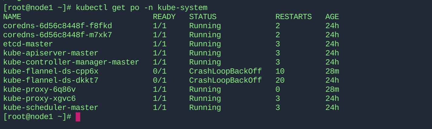Viewport: 432px width, 129px height.
Task: Click the pink terminal cursor block
Action: click(x=78, y=117)
